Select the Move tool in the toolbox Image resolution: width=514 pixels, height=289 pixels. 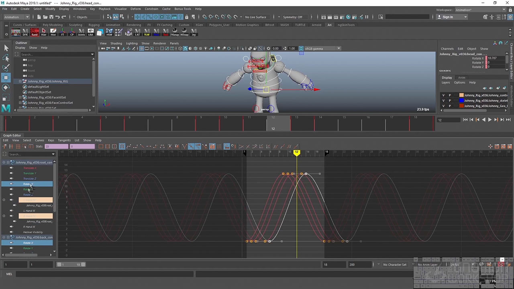coord(6,77)
